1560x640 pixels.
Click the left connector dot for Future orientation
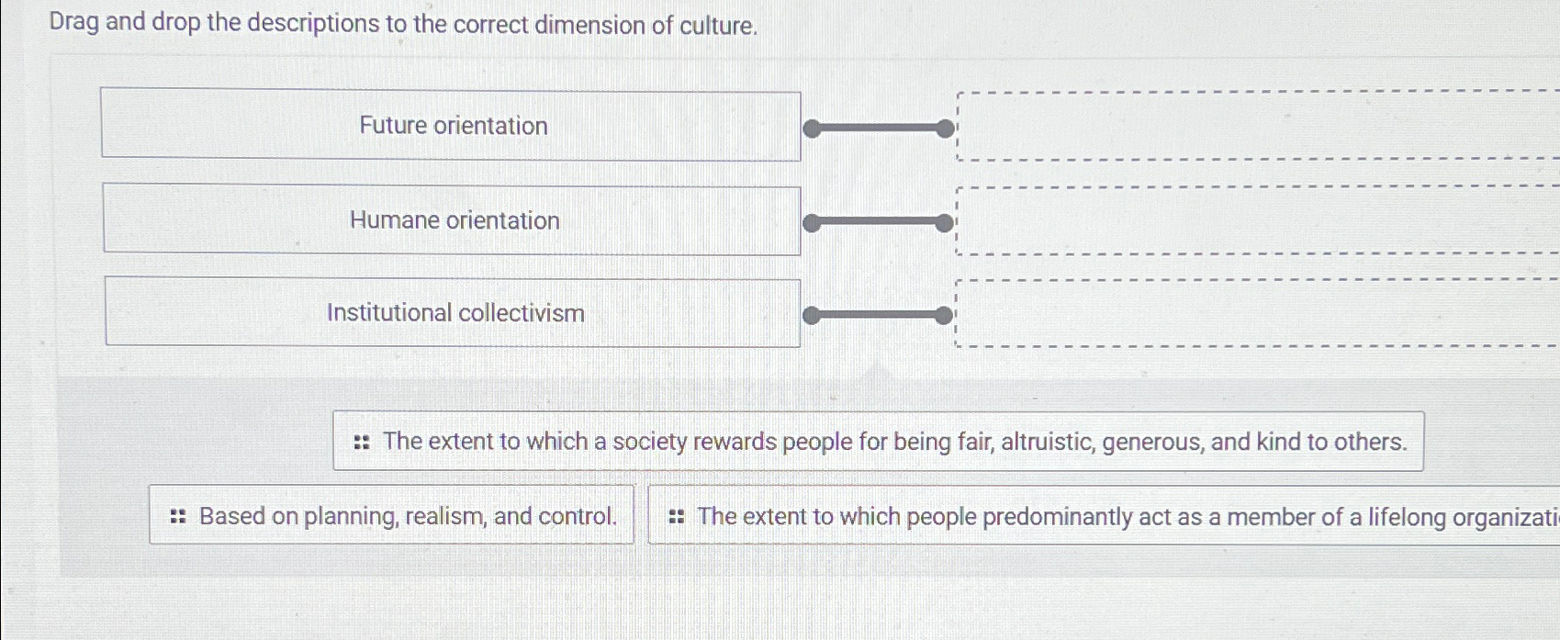point(812,129)
